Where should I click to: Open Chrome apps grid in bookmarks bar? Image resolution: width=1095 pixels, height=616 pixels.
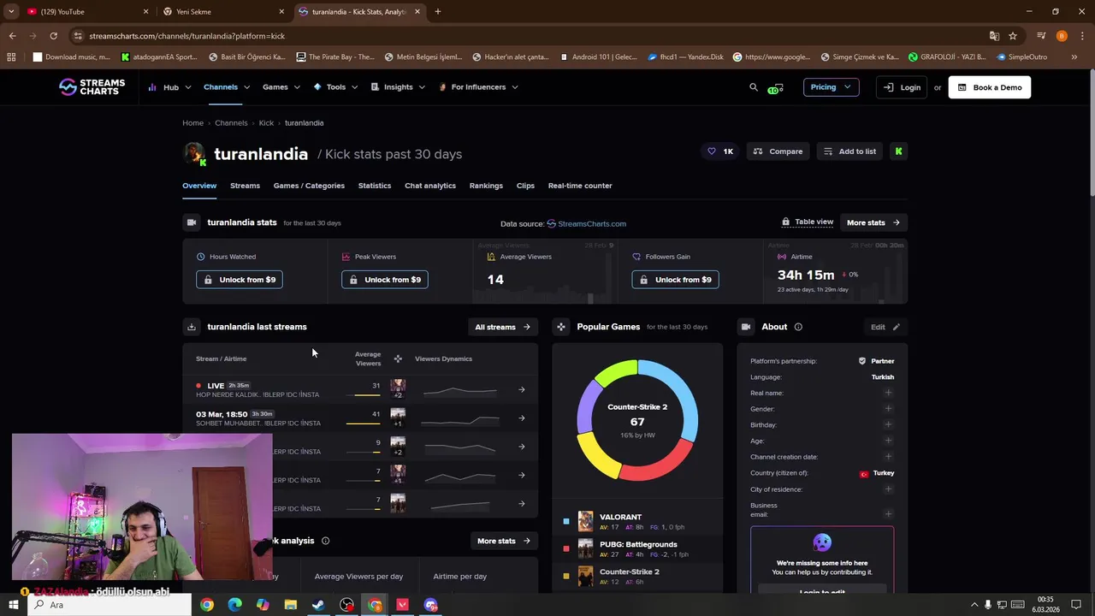(11, 57)
